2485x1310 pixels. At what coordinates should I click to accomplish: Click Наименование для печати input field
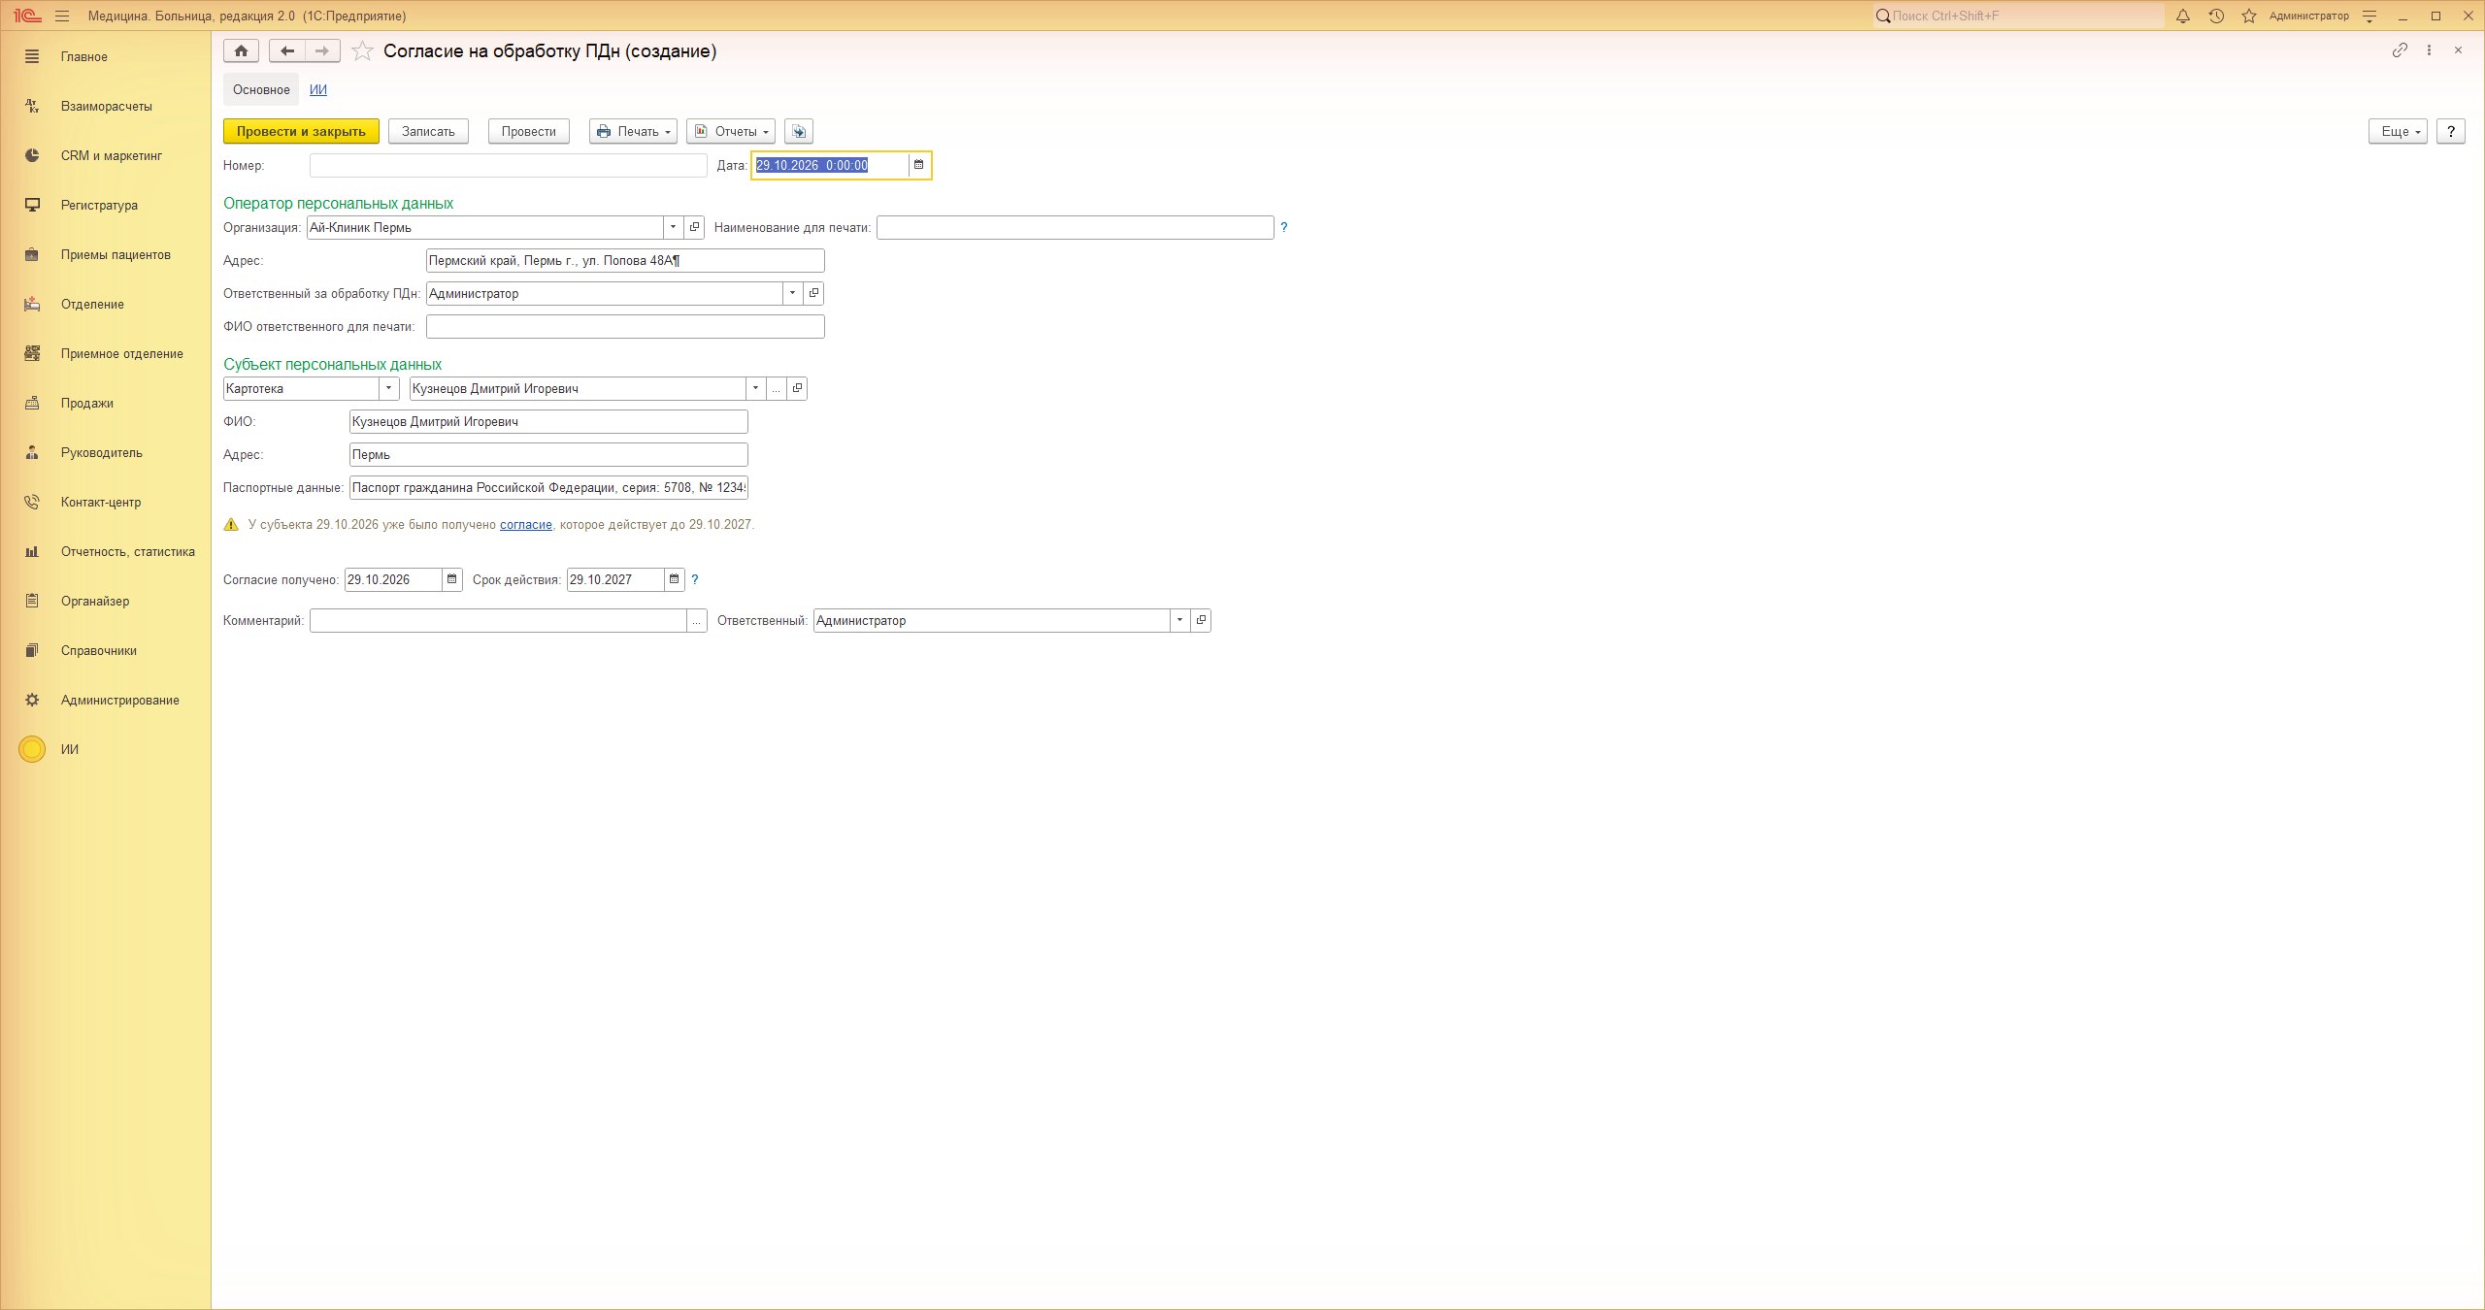click(x=1076, y=227)
